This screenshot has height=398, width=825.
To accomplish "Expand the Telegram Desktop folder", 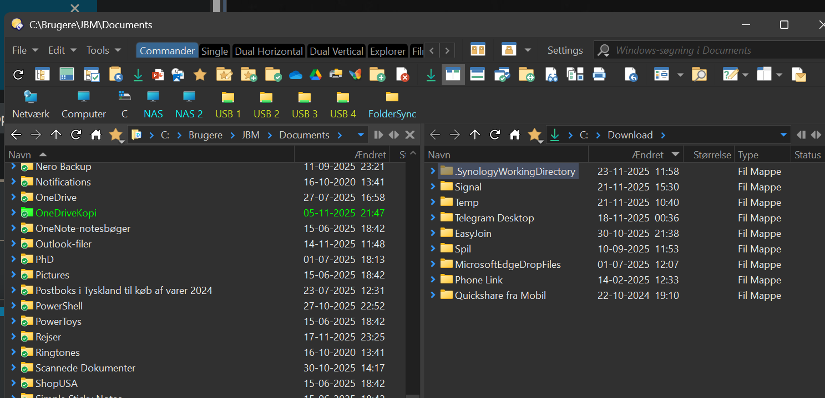I will click(433, 218).
